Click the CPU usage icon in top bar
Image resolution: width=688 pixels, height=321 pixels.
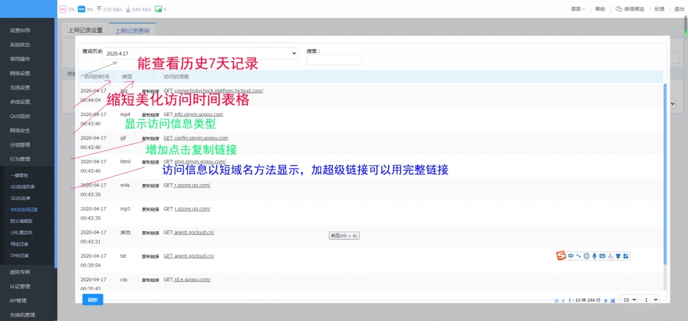pos(63,9)
